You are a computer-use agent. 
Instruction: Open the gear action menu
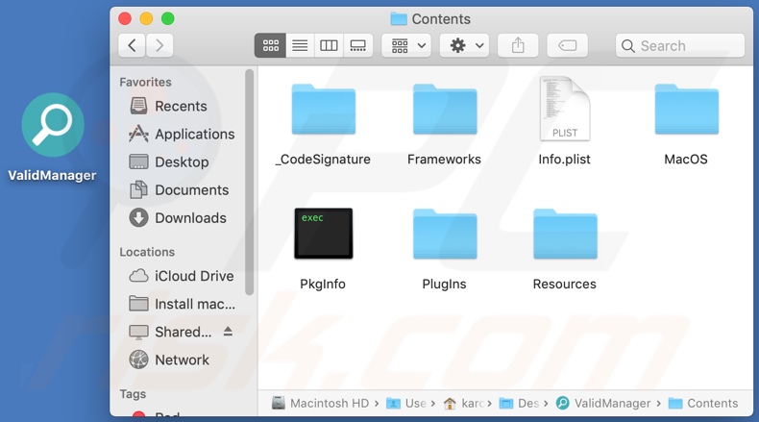[x=465, y=45]
